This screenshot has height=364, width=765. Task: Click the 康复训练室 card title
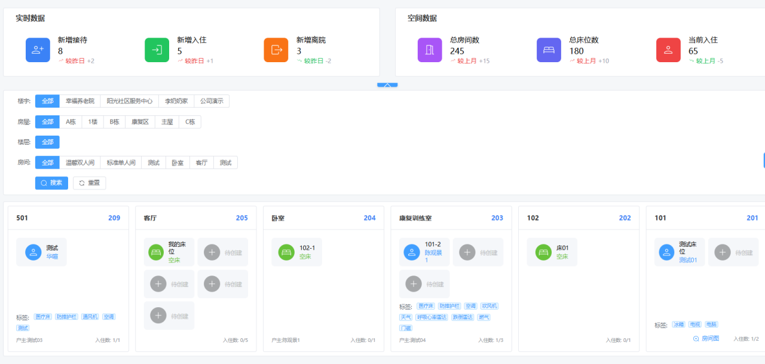coord(415,218)
